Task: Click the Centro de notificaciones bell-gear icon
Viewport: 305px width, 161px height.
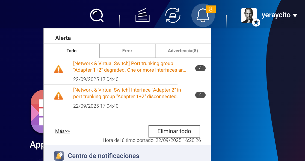Action: [59, 156]
